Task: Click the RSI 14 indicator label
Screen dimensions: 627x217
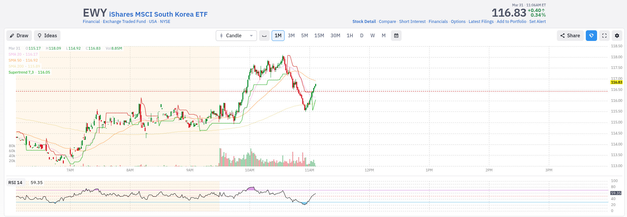Action: click(15, 183)
